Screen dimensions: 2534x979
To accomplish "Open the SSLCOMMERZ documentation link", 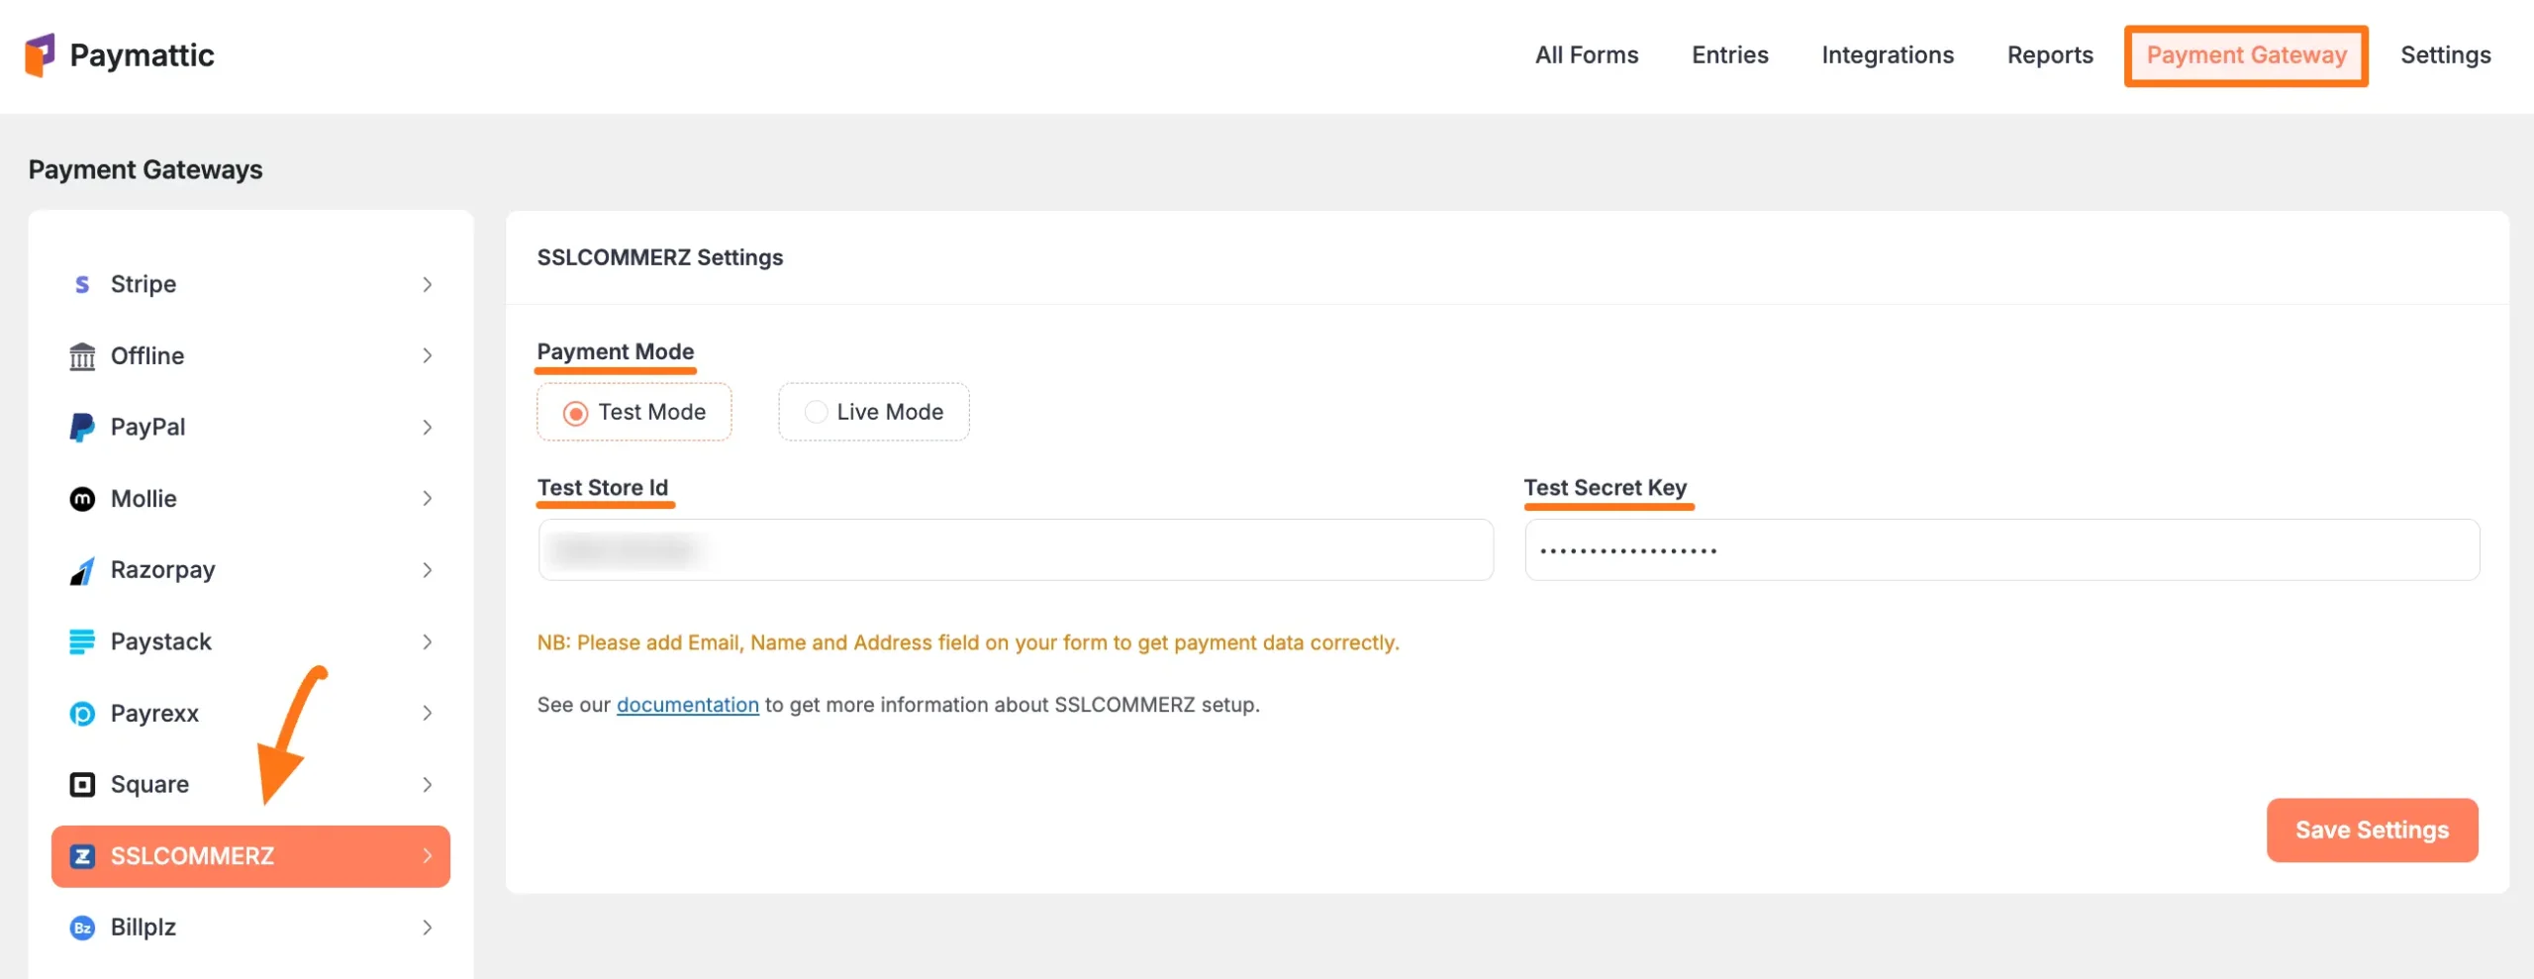I will (688, 704).
